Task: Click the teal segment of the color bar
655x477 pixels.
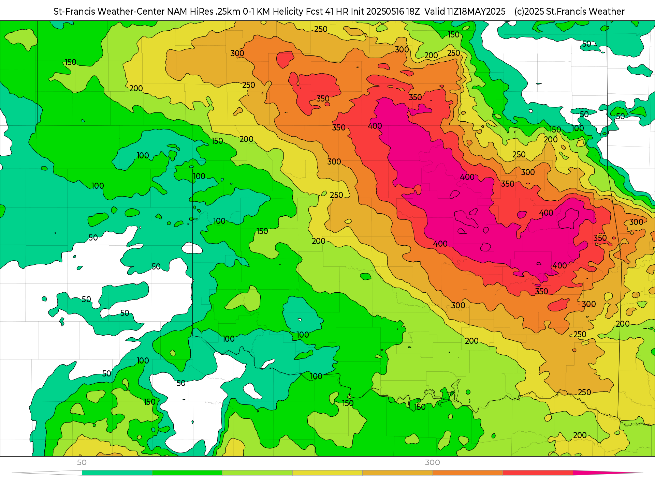Action: 117,473
